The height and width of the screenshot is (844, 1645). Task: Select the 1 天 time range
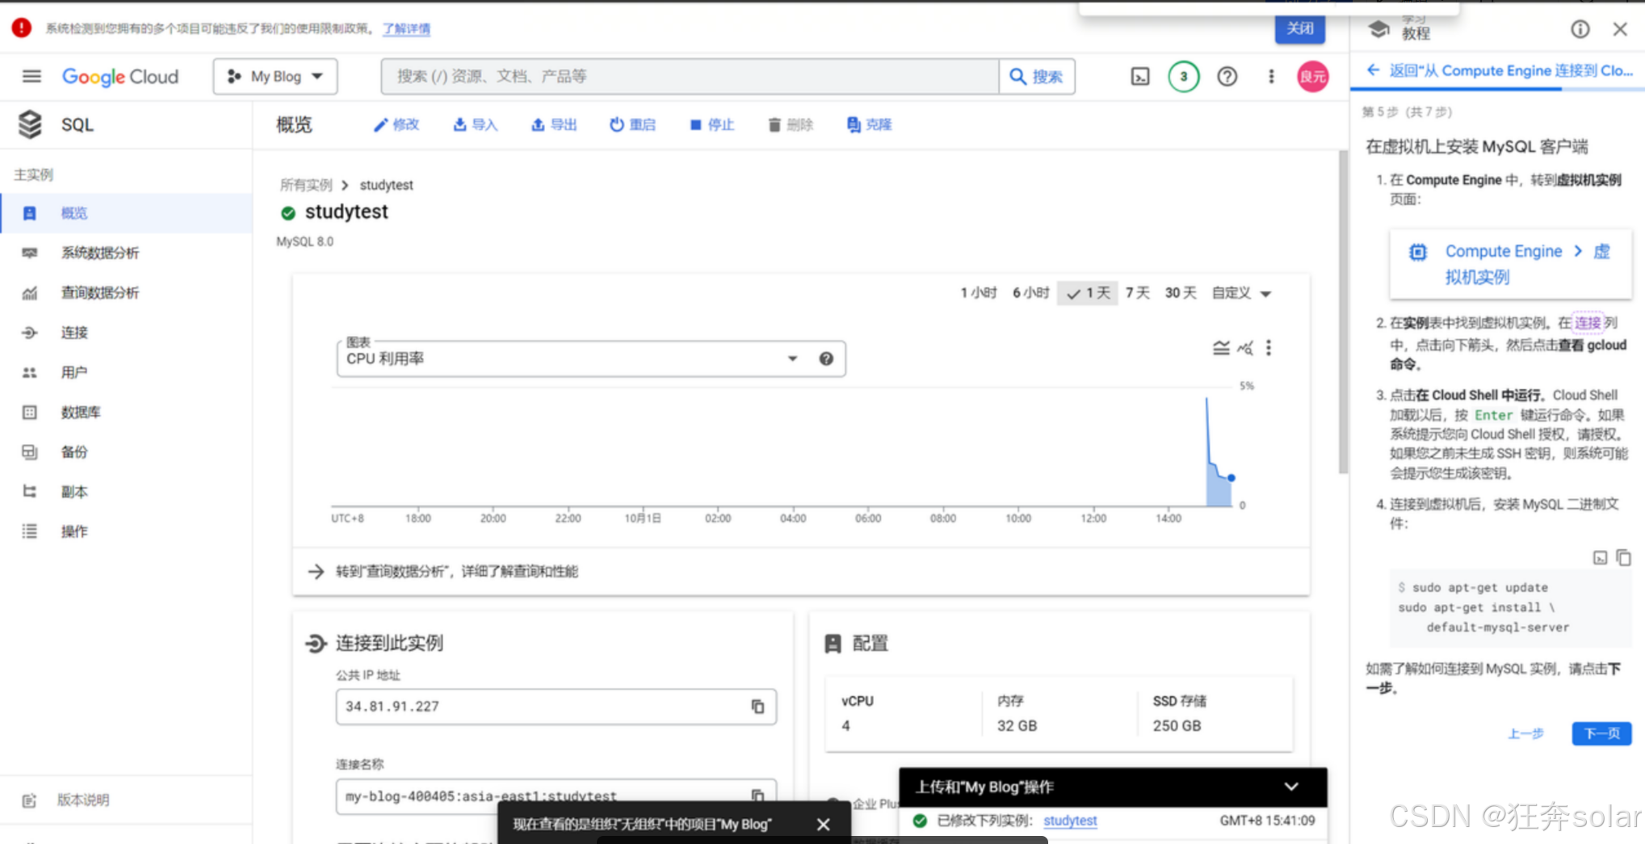[1088, 292]
